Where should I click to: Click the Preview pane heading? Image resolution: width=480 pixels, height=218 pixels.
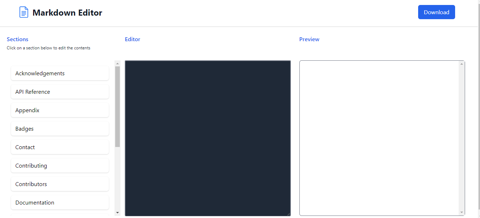pos(309,39)
